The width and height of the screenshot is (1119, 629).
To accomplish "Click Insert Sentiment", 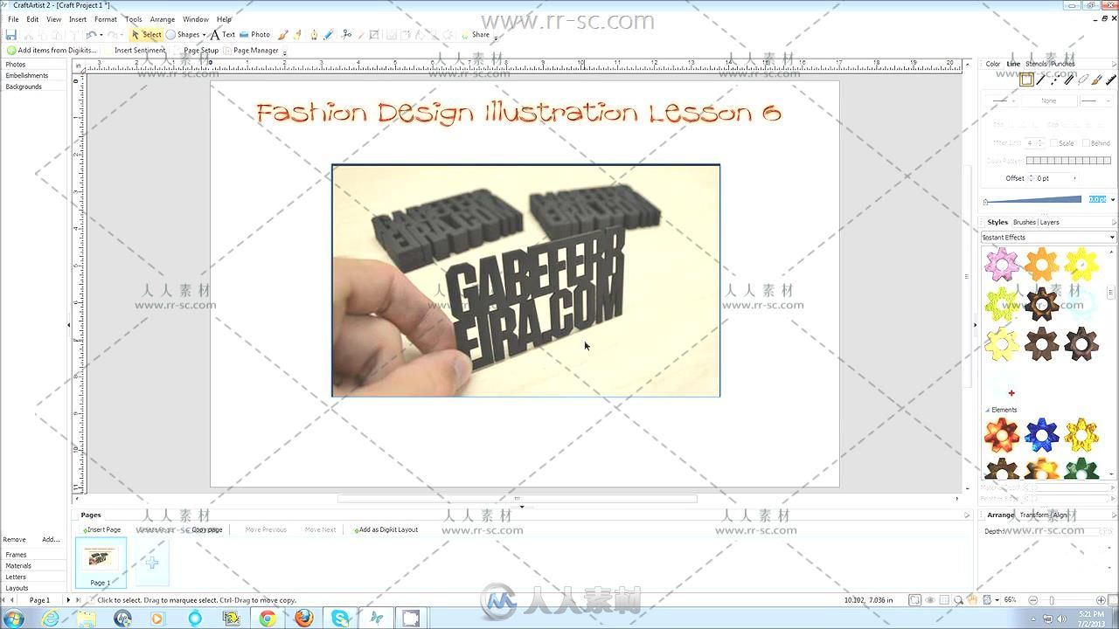I will (x=139, y=51).
